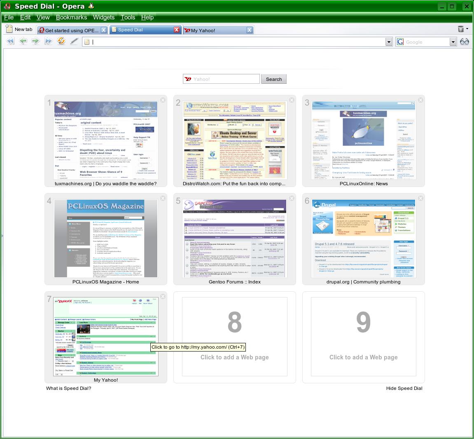Click the binoculars find icon
This screenshot has width=474, height=439.
tap(465, 42)
